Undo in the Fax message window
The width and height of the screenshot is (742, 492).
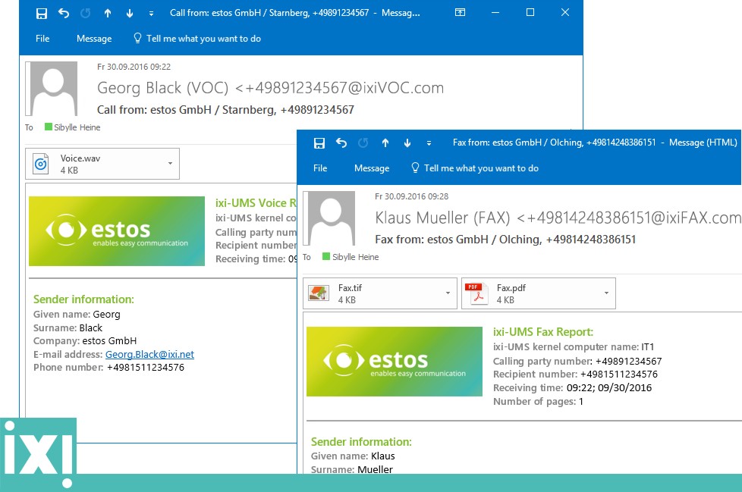point(341,143)
